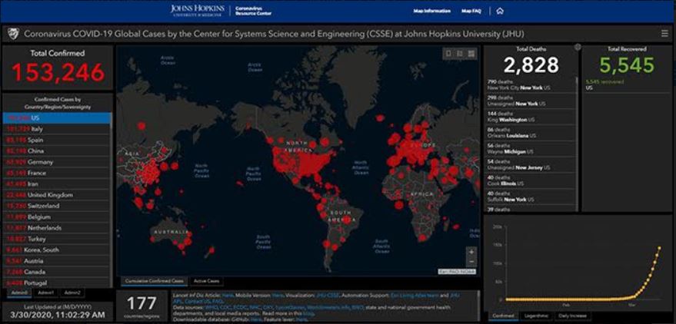
Task: Select Germany in the country list
Action: point(57,162)
